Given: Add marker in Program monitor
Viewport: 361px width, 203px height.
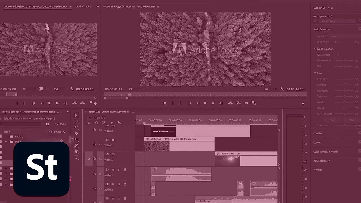Looking at the screenshot, I should [165, 103].
